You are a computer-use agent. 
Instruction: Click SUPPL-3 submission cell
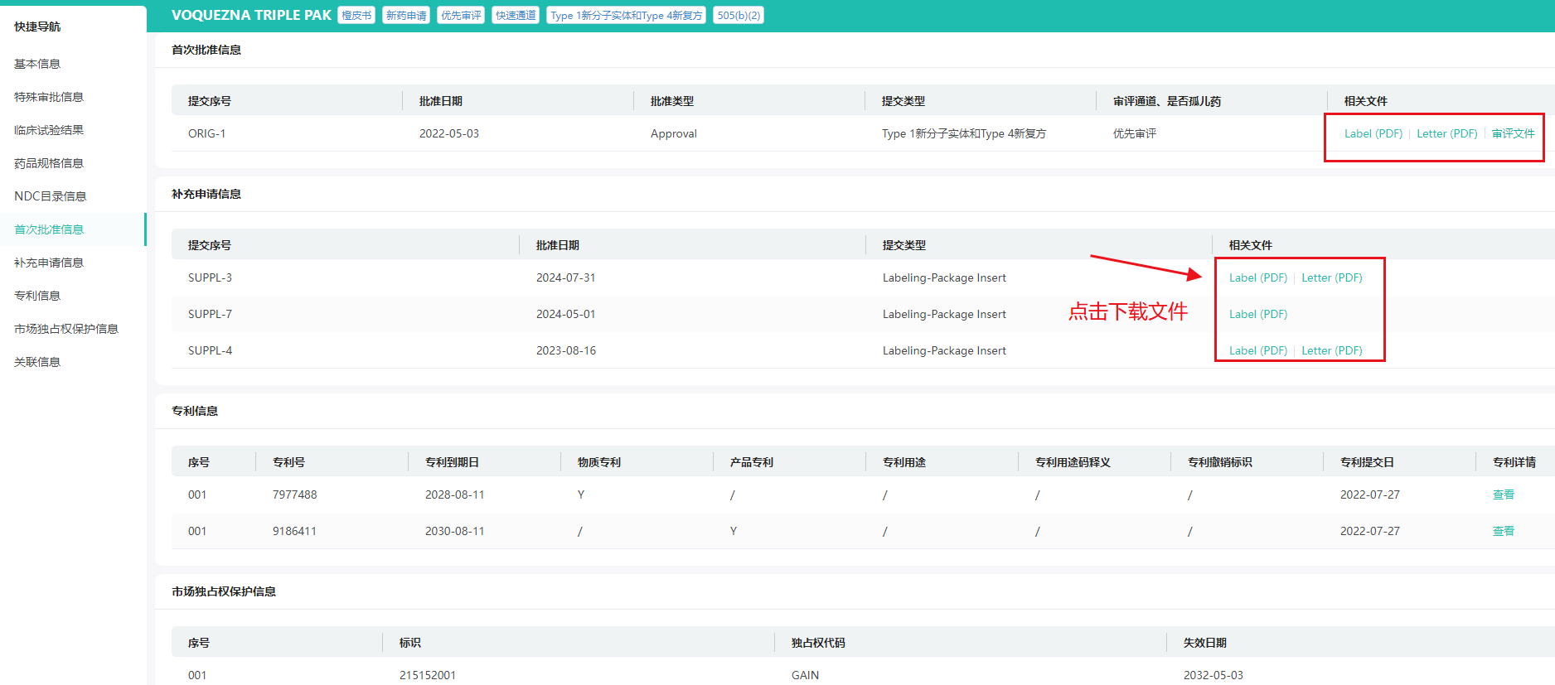click(211, 277)
